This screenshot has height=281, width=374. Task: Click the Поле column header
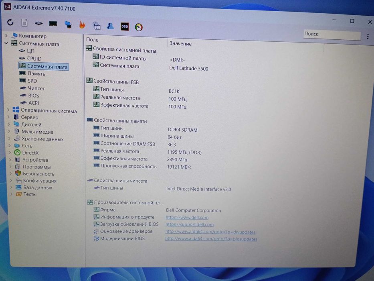92,40
